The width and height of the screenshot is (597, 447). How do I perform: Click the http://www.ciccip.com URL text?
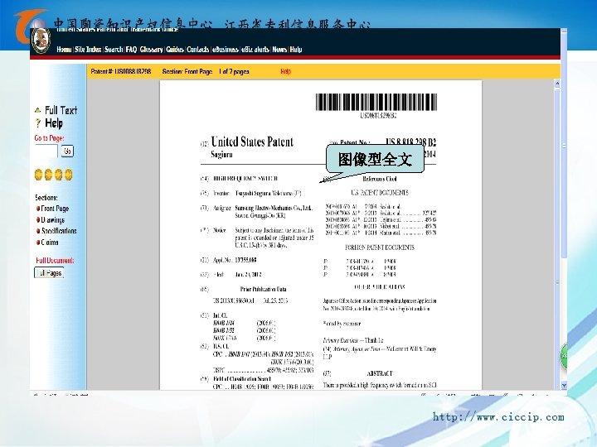(499, 417)
